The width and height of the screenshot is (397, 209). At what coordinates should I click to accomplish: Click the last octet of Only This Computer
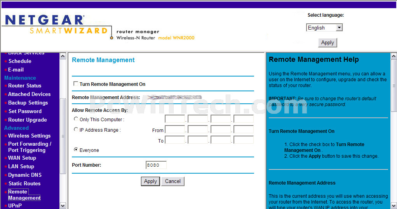pyautogui.click(x=243, y=119)
